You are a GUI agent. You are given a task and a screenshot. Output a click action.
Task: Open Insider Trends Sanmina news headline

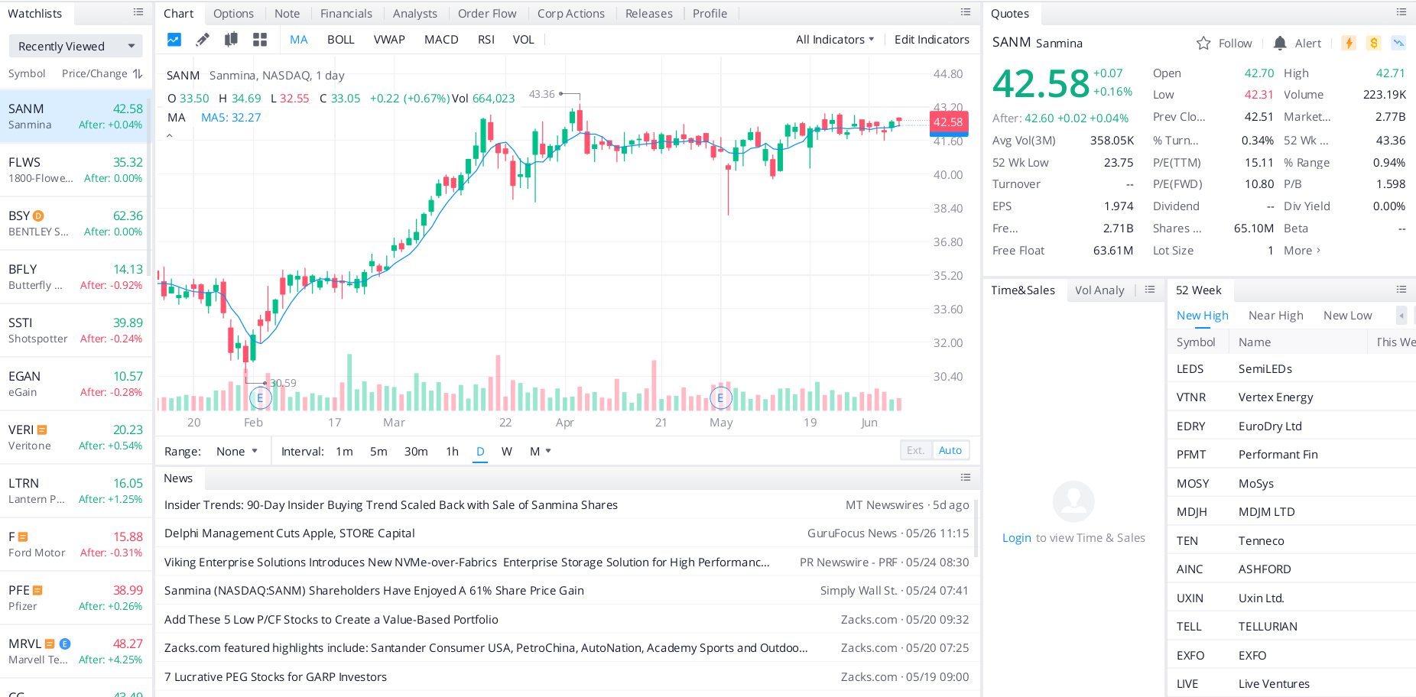click(x=391, y=505)
